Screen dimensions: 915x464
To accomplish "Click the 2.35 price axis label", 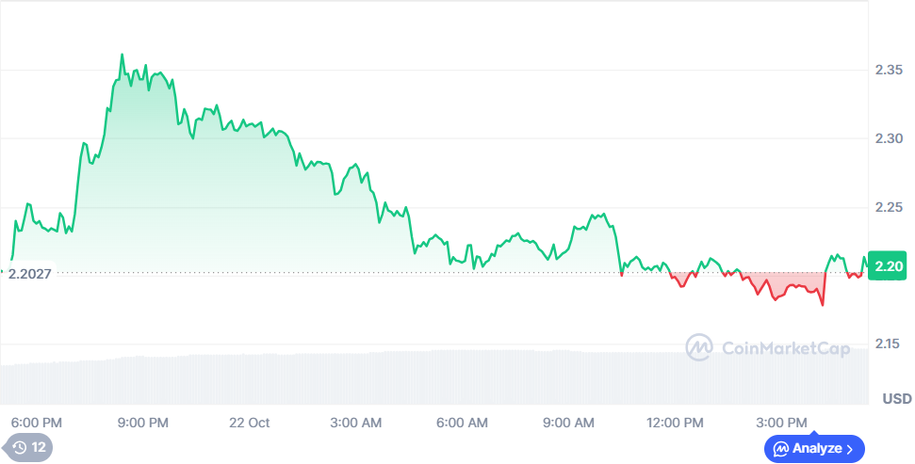I will coord(890,71).
